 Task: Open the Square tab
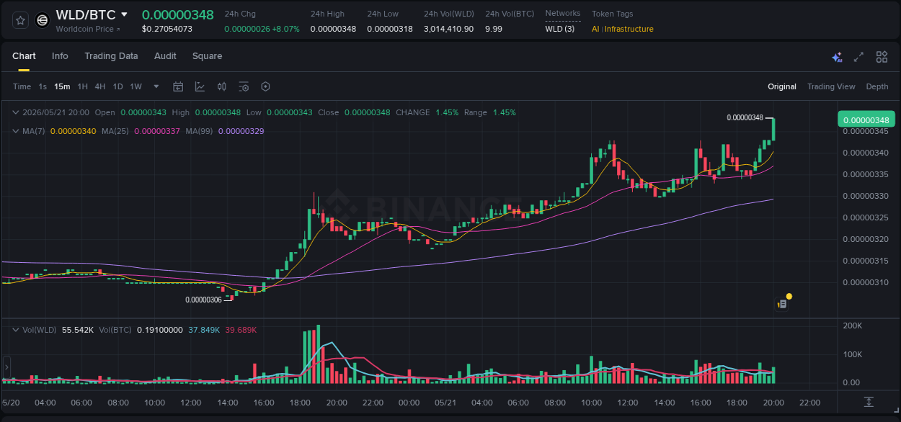(x=207, y=56)
